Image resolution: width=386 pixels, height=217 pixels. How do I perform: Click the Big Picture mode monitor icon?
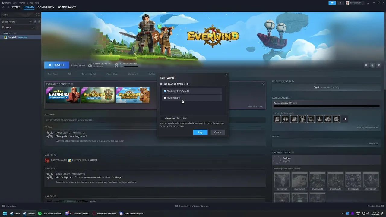tap(368, 3)
